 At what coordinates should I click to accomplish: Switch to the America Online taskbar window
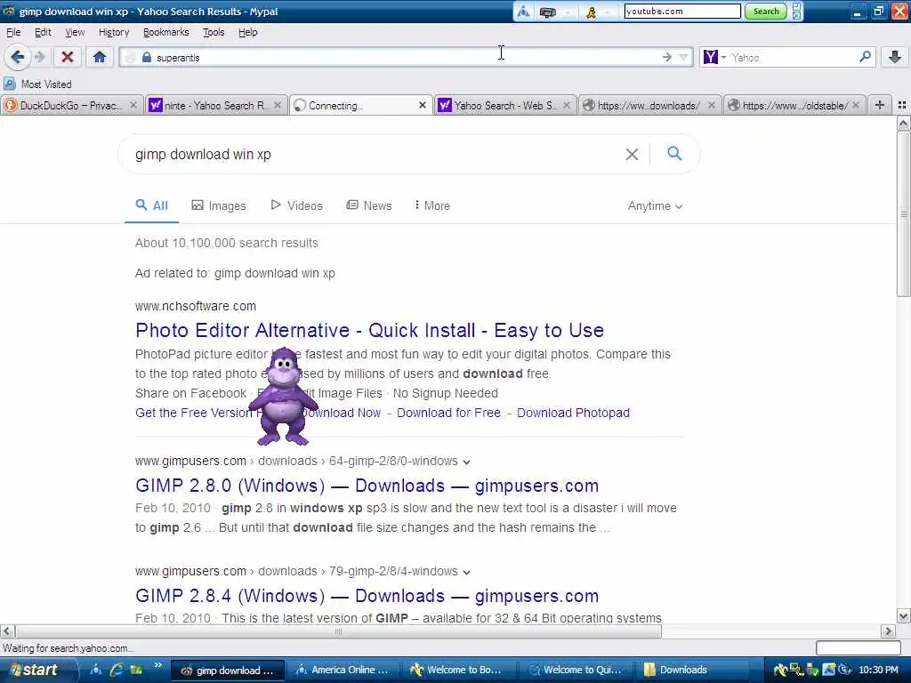343,670
